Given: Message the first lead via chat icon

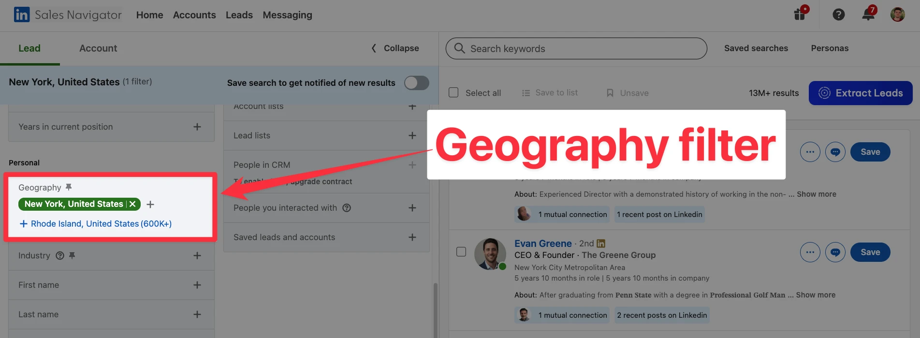Looking at the screenshot, I should pos(835,152).
